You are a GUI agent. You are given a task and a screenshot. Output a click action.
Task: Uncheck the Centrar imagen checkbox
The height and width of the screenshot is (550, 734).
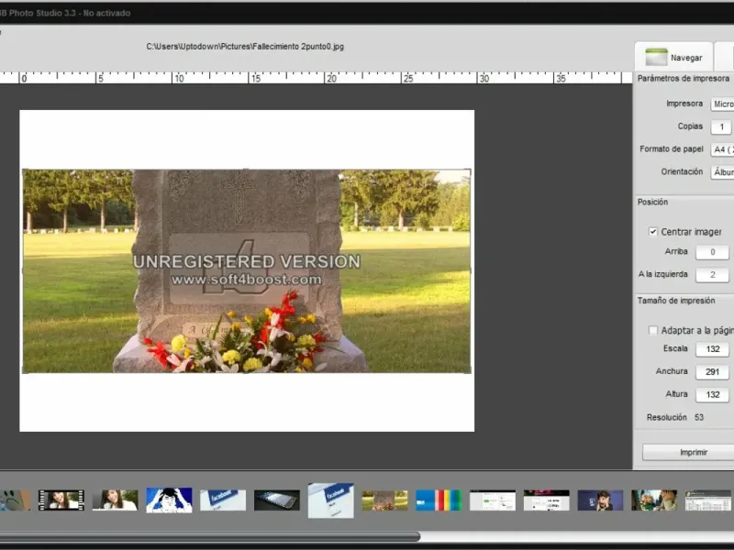coord(653,232)
